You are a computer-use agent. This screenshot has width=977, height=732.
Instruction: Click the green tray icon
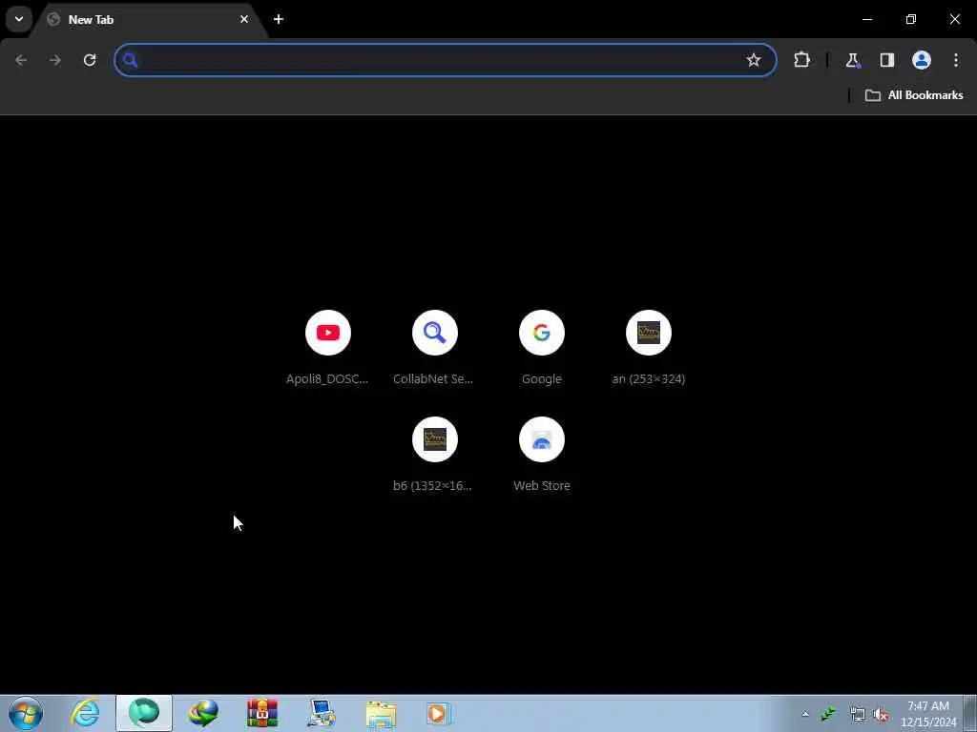[x=828, y=714]
